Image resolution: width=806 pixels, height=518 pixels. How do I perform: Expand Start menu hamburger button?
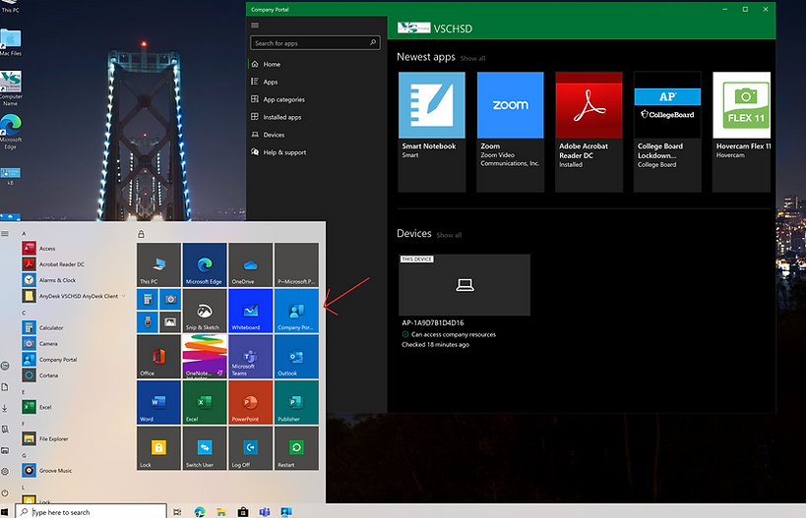coord(5,234)
